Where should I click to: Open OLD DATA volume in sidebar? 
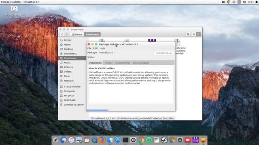72,100
